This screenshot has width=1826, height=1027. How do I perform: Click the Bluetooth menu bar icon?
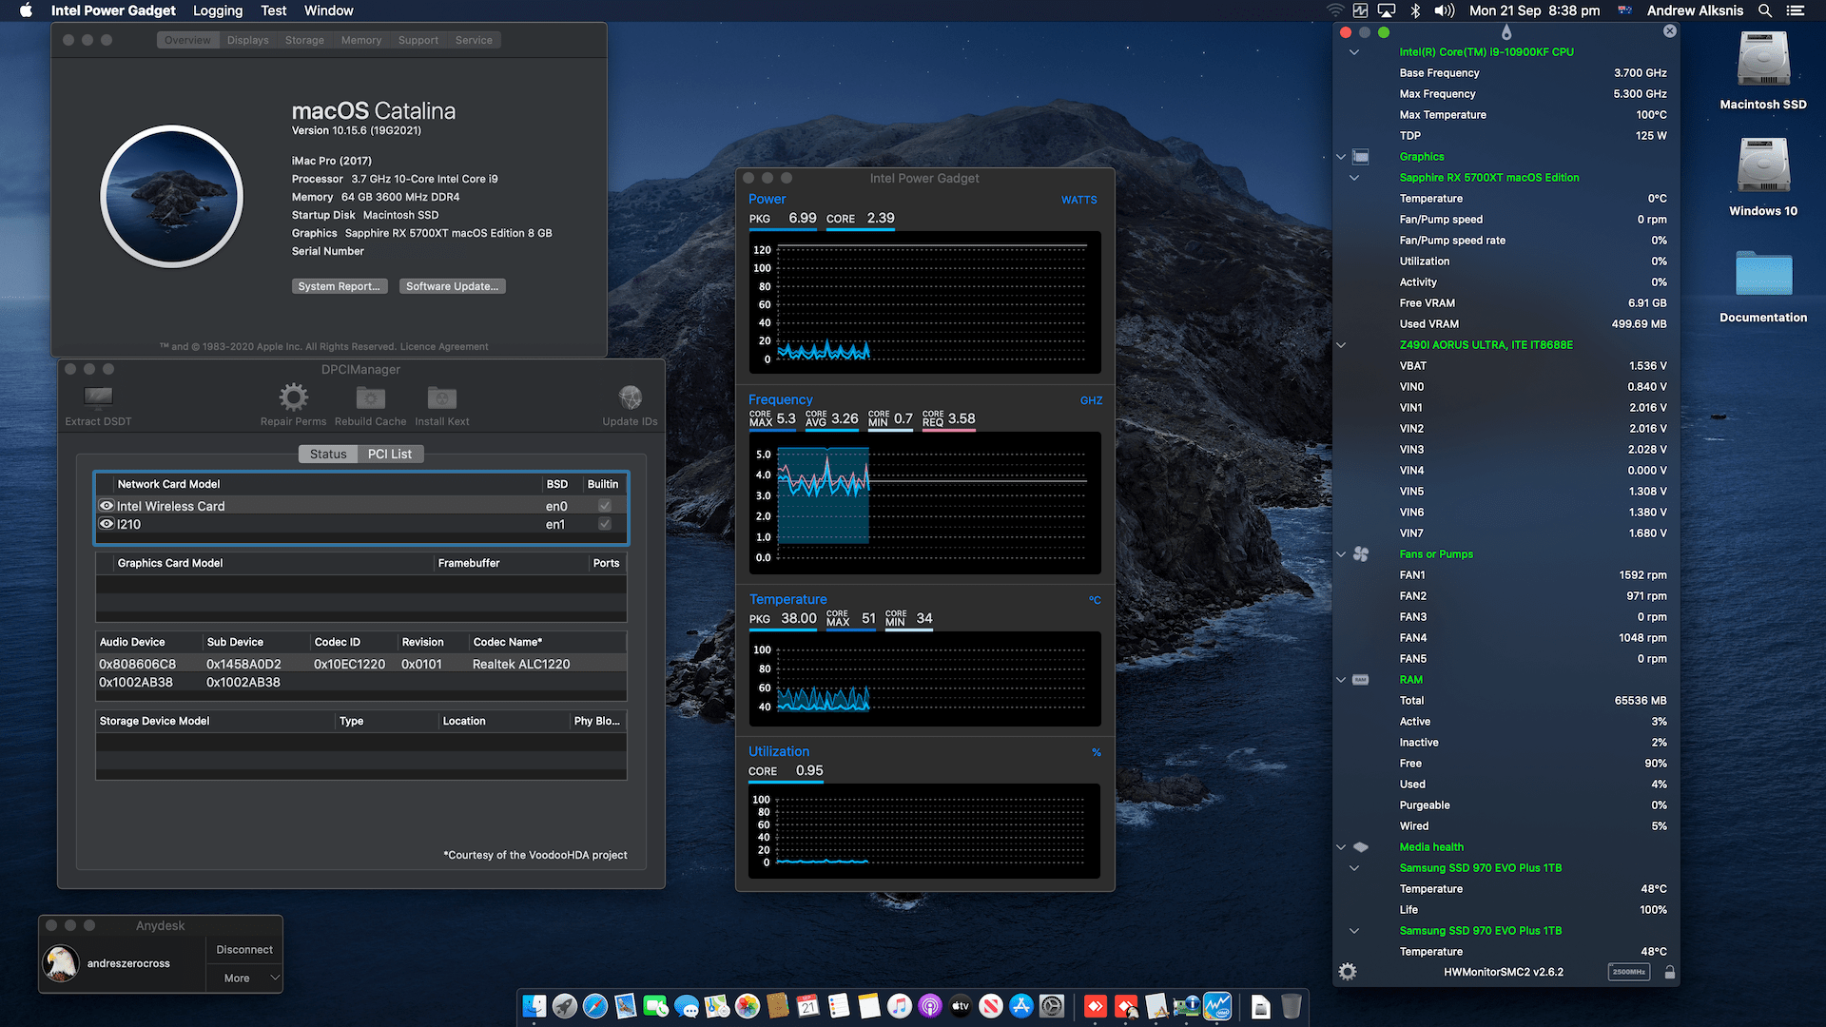(1415, 10)
